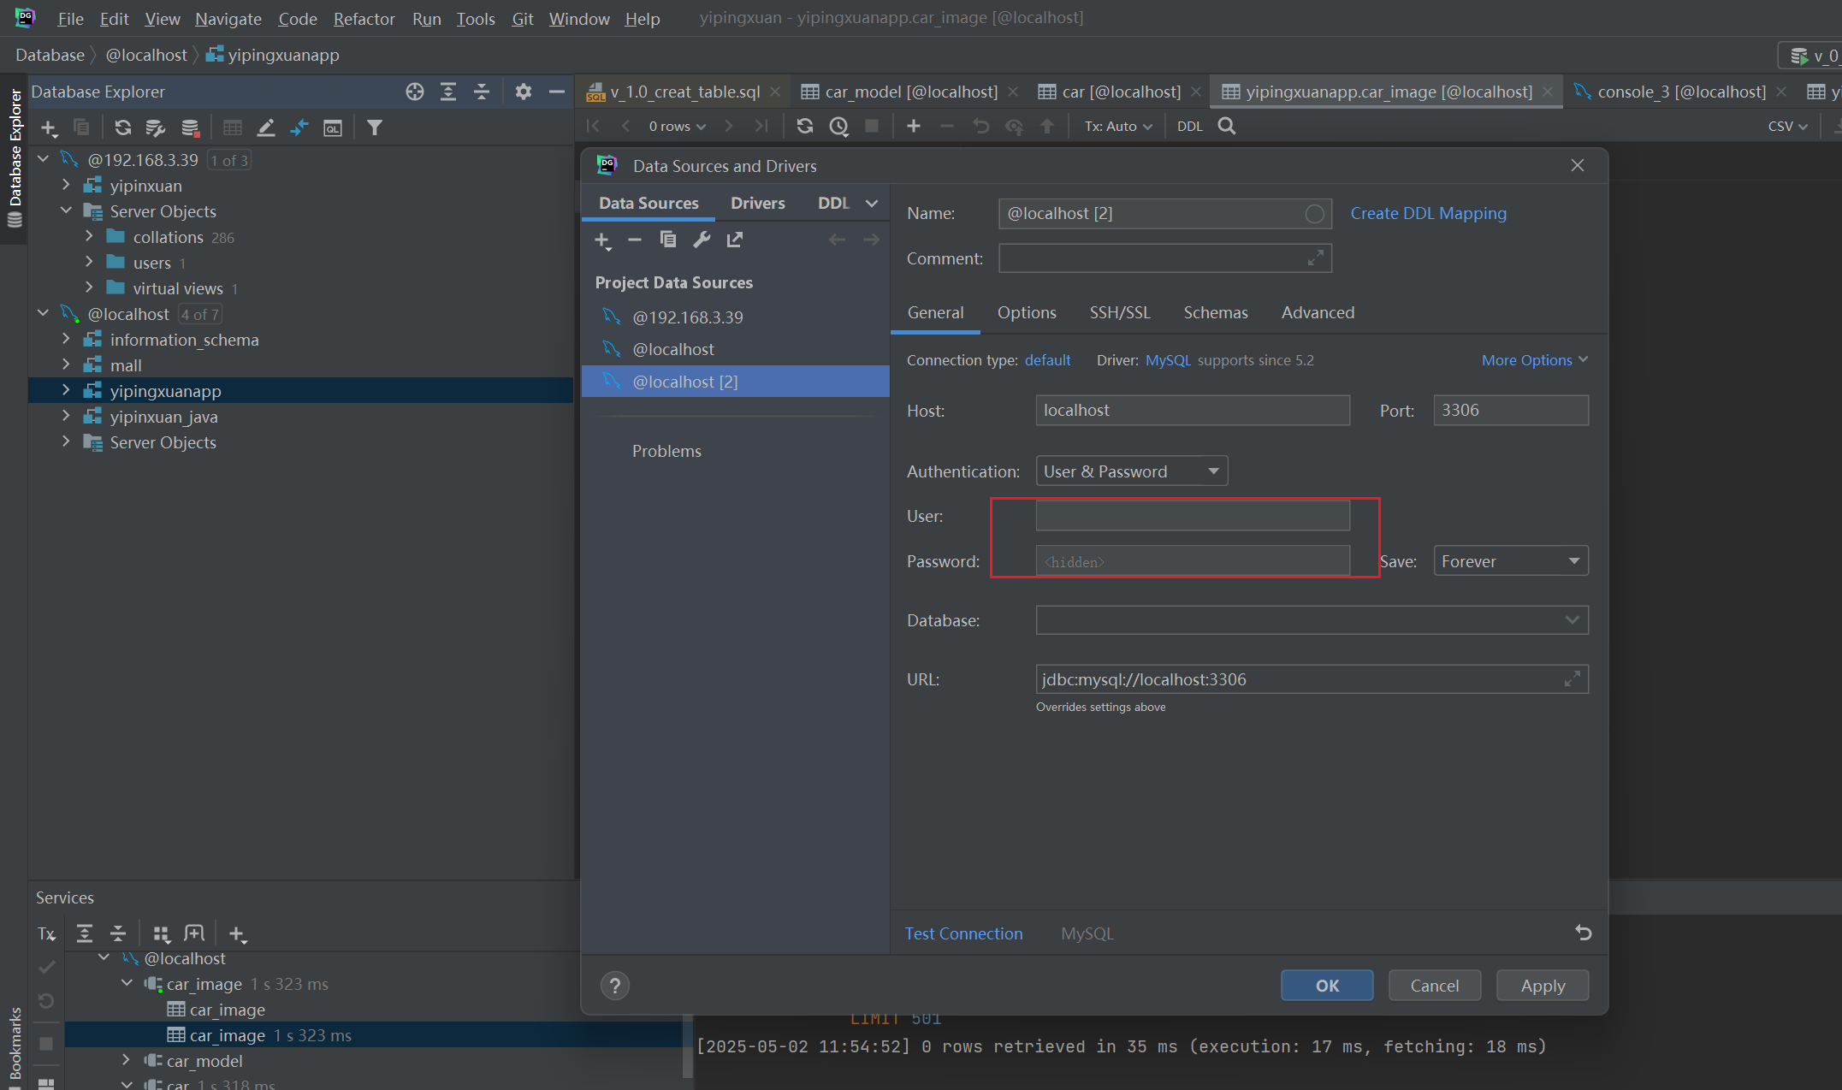This screenshot has height=1090, width=1842.
Task: Switch to the SSH/SSL tab
Action: (x=1119, y=312)
